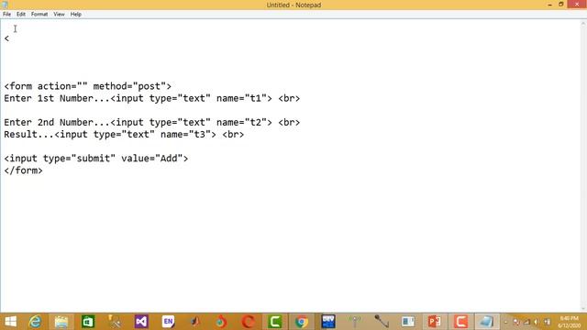Open the DEV C++ icon on taskbar

328,322
